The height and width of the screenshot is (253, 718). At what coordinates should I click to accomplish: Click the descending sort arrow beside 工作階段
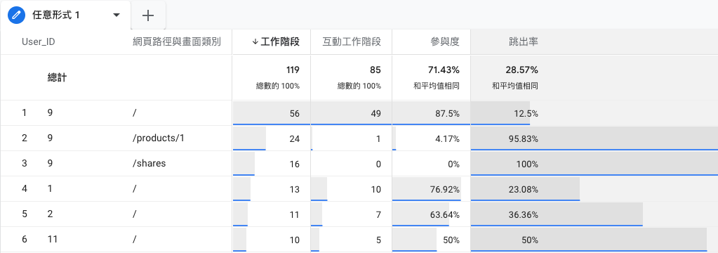pos(255,41)
